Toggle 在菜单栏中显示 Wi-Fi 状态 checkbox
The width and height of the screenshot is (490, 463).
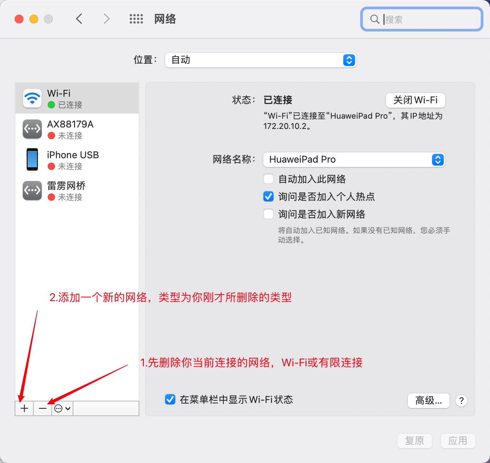pyautogui.click(x=170, y=399)
